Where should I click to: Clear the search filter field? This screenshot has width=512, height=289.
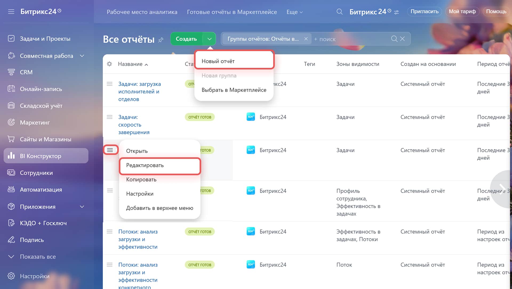[402, 39]
